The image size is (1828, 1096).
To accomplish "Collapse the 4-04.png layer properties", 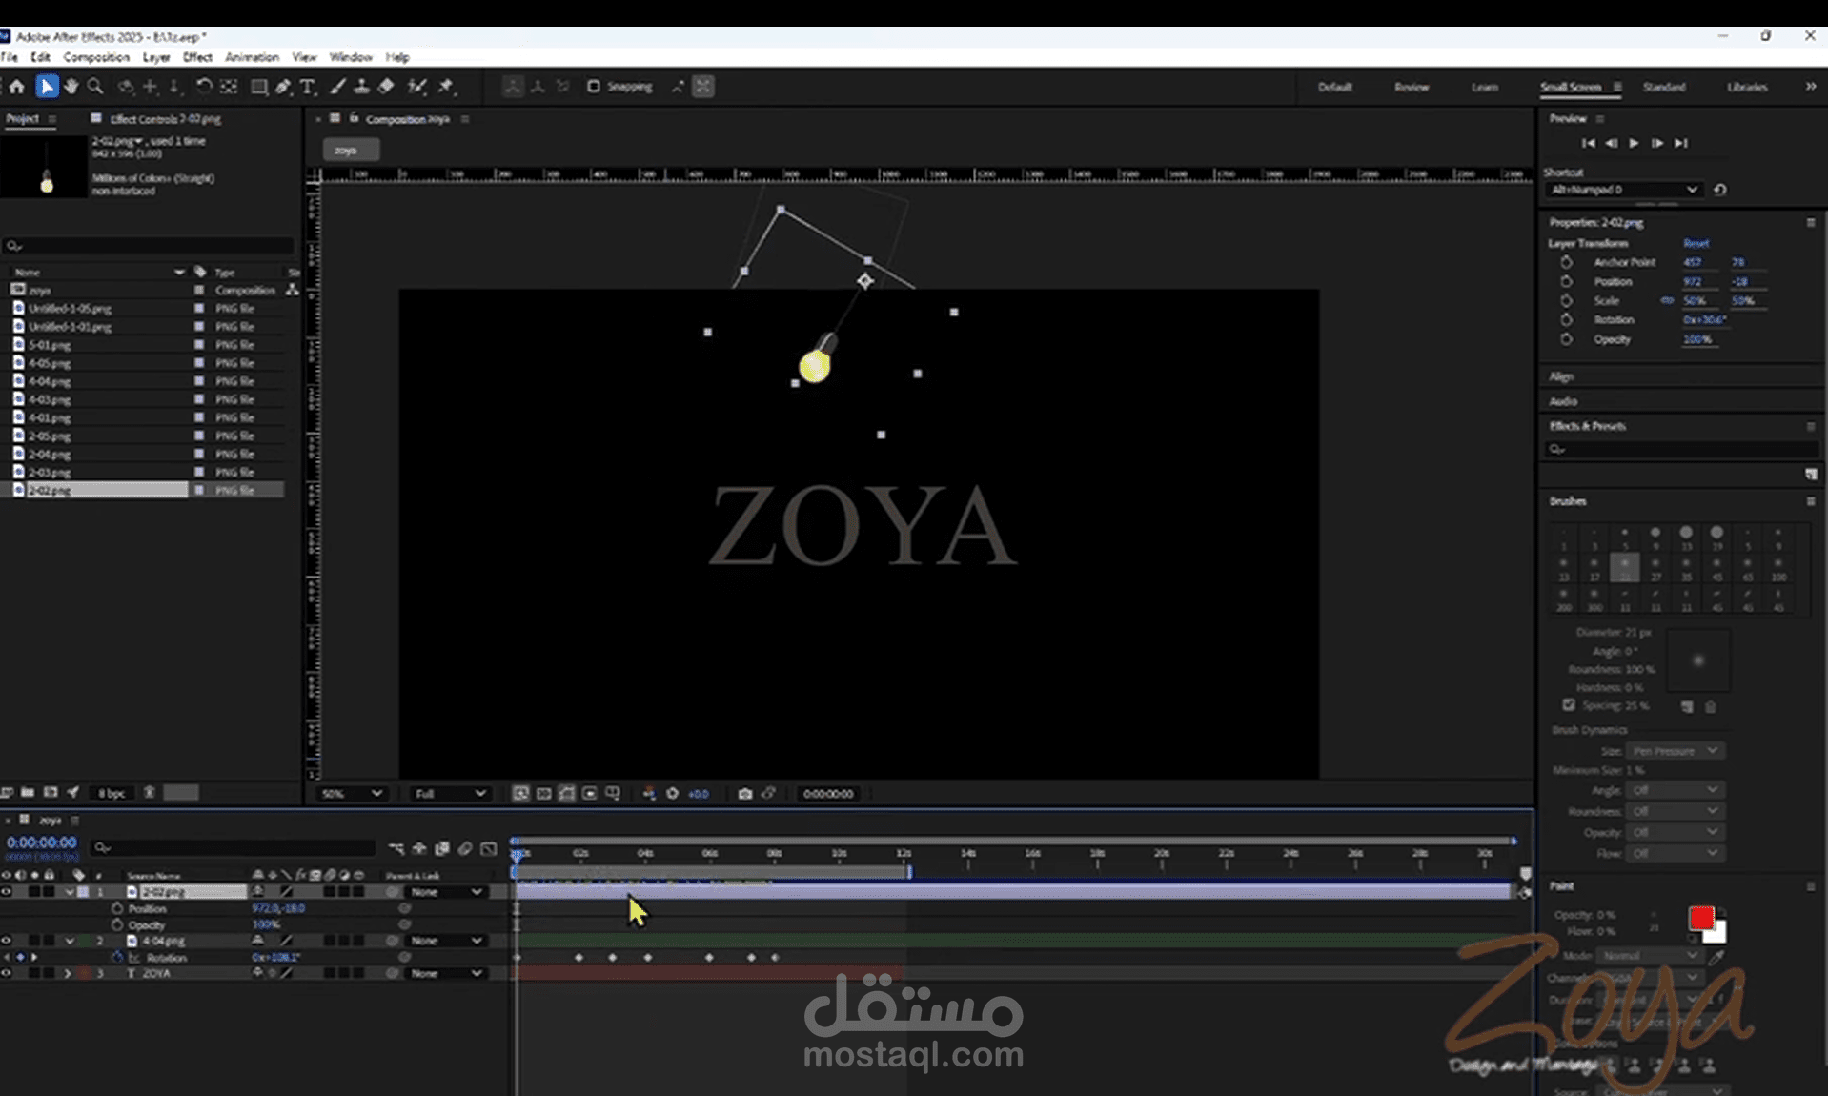I will click(x=69, y=941).
